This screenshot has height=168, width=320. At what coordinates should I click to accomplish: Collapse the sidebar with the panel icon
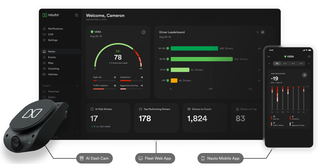(77, 15)
